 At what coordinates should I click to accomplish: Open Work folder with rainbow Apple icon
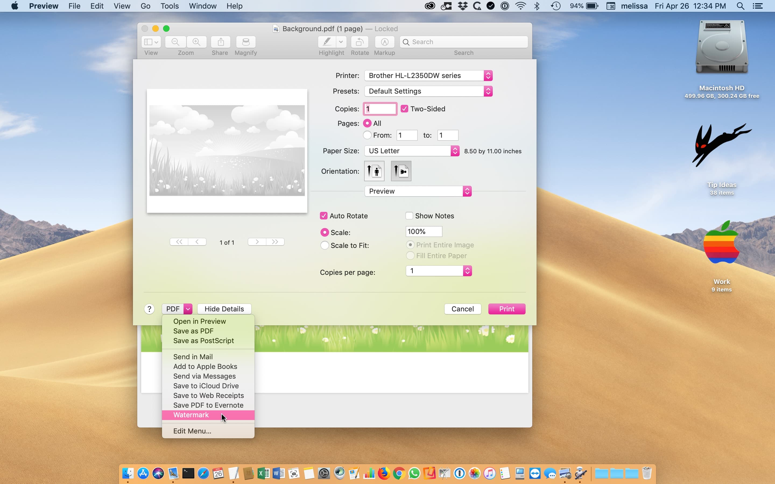721,243
